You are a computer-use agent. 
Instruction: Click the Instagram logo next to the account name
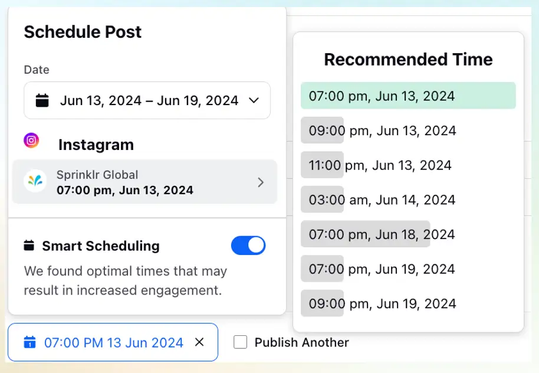pos(31,140)
